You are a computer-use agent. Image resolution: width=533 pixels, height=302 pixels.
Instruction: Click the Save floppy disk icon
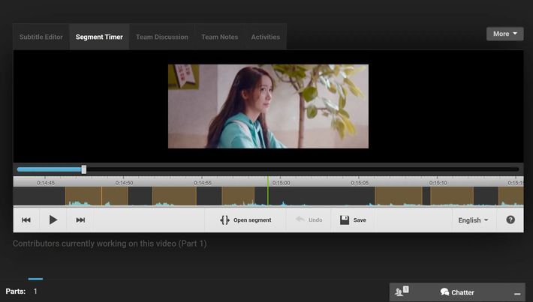[345, 220]
